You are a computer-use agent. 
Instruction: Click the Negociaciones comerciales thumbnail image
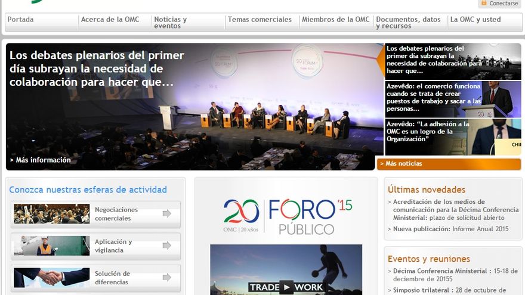pyautogui.click(x=51, y=214)
